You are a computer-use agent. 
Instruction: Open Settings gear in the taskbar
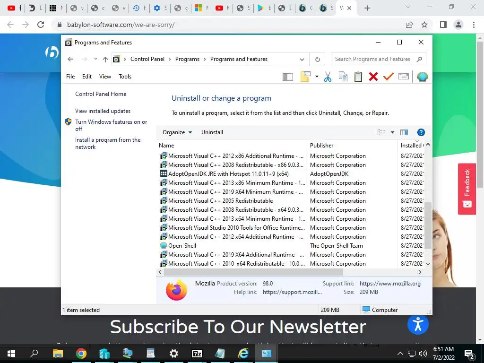tap(174, 354)
